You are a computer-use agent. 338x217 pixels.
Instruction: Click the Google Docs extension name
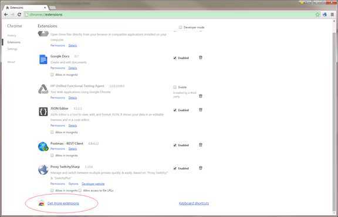click(60, 56)
